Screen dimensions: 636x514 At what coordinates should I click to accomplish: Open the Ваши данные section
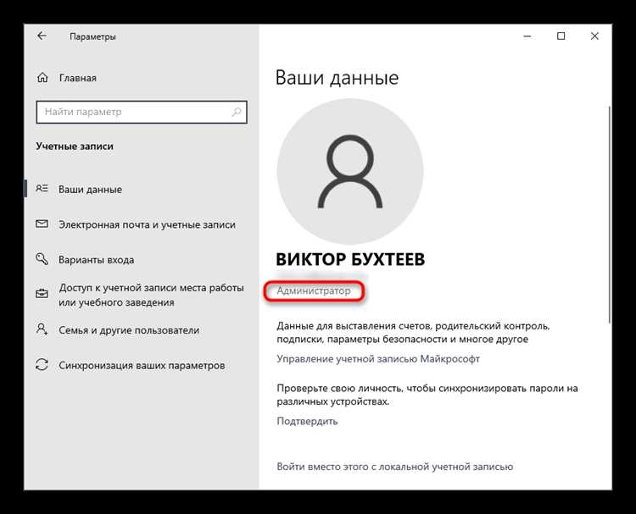pyautogui.click(x=90, y=190)
